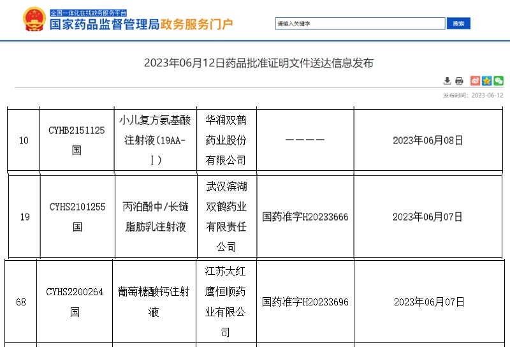Share the page to Weibo

(x=475, y=81)
